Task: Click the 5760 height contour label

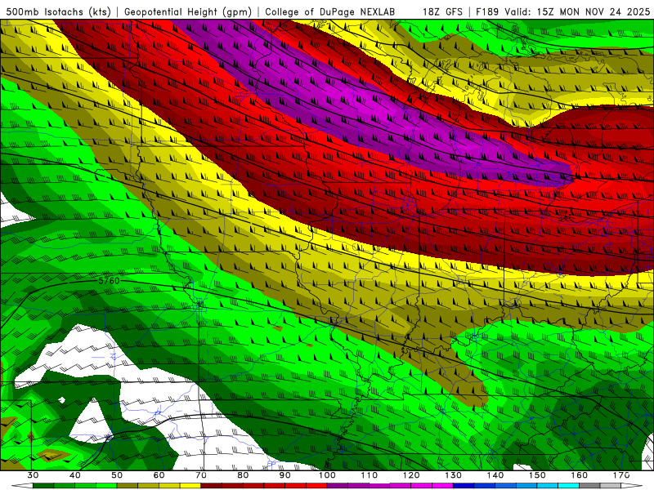Action: pyautogui.click(x=109, y=281)
